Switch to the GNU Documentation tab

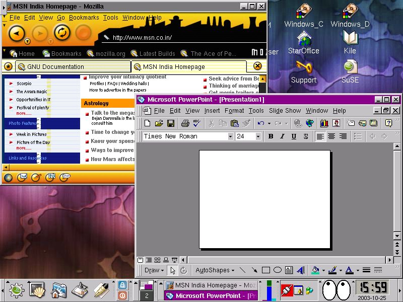coord(55,66)
